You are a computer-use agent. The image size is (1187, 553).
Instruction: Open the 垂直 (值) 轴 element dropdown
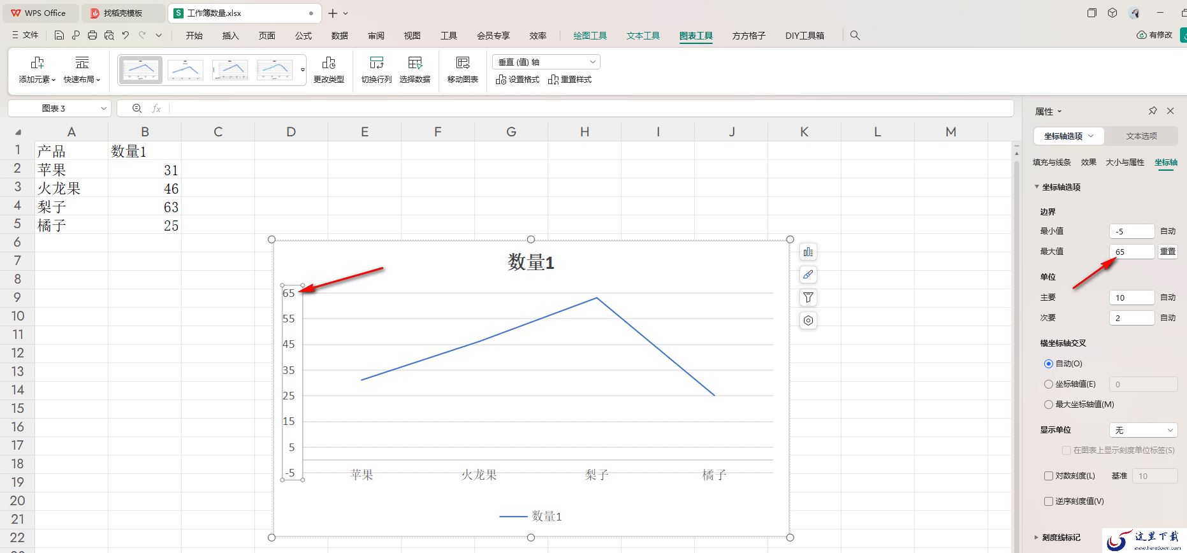pos(546,62)
